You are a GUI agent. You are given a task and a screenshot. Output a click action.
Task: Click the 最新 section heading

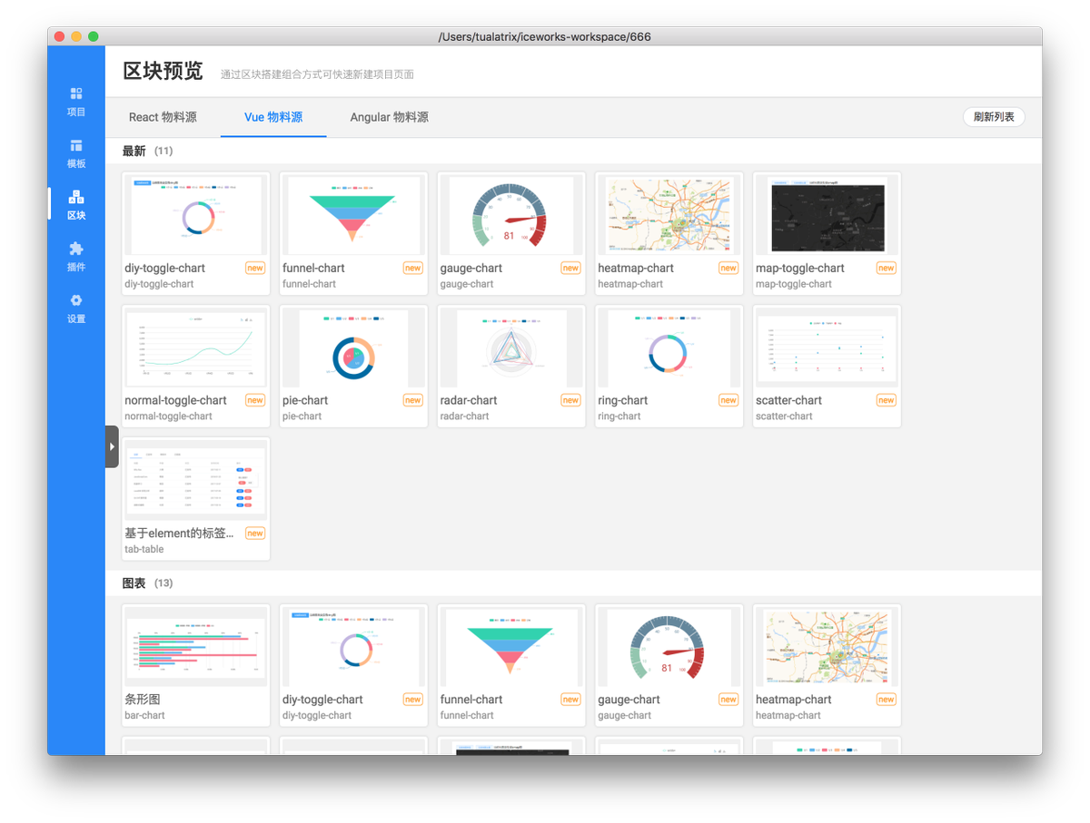pyautogui.click(x=134, y=151)
